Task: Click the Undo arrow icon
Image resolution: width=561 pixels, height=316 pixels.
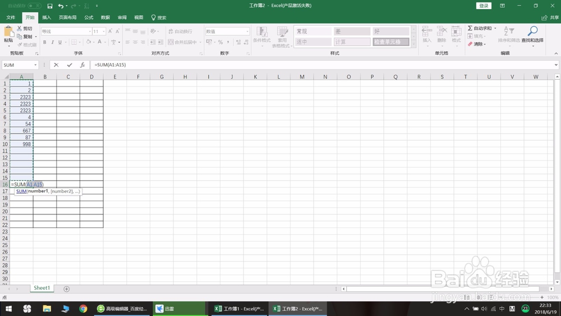Action: coord(61,6)
